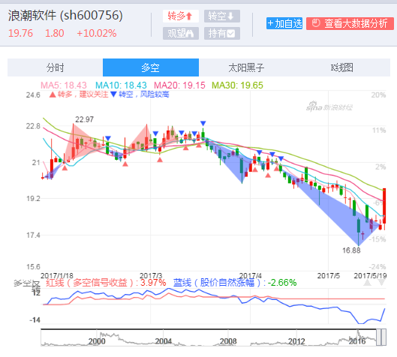The width and height of the screenshot is (397, 357).
Task: Click the 22.97 high price label
Action: [84, 119]
